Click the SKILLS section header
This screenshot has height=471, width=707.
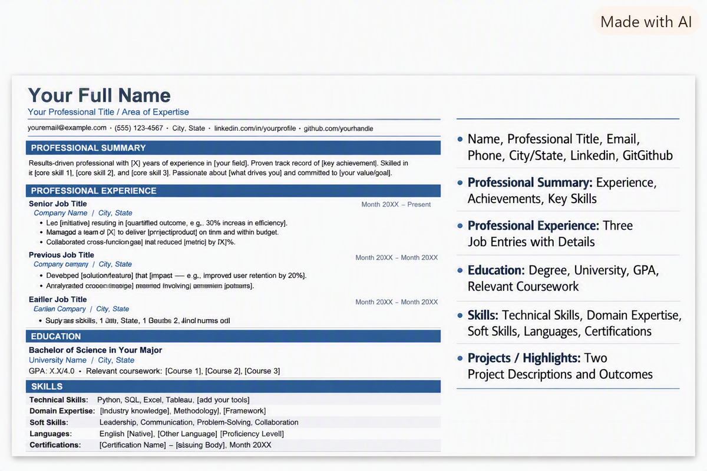[233, 386]
